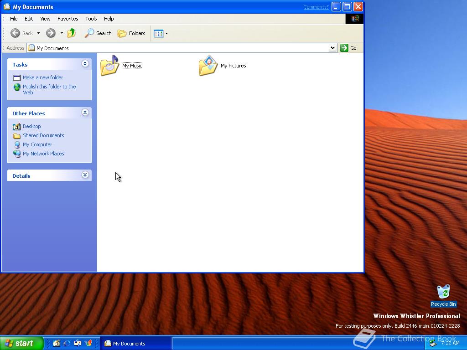Select the My Pictures folder icon
The height and width of the screenshot is (350, 467).
(x=208, y=65)
